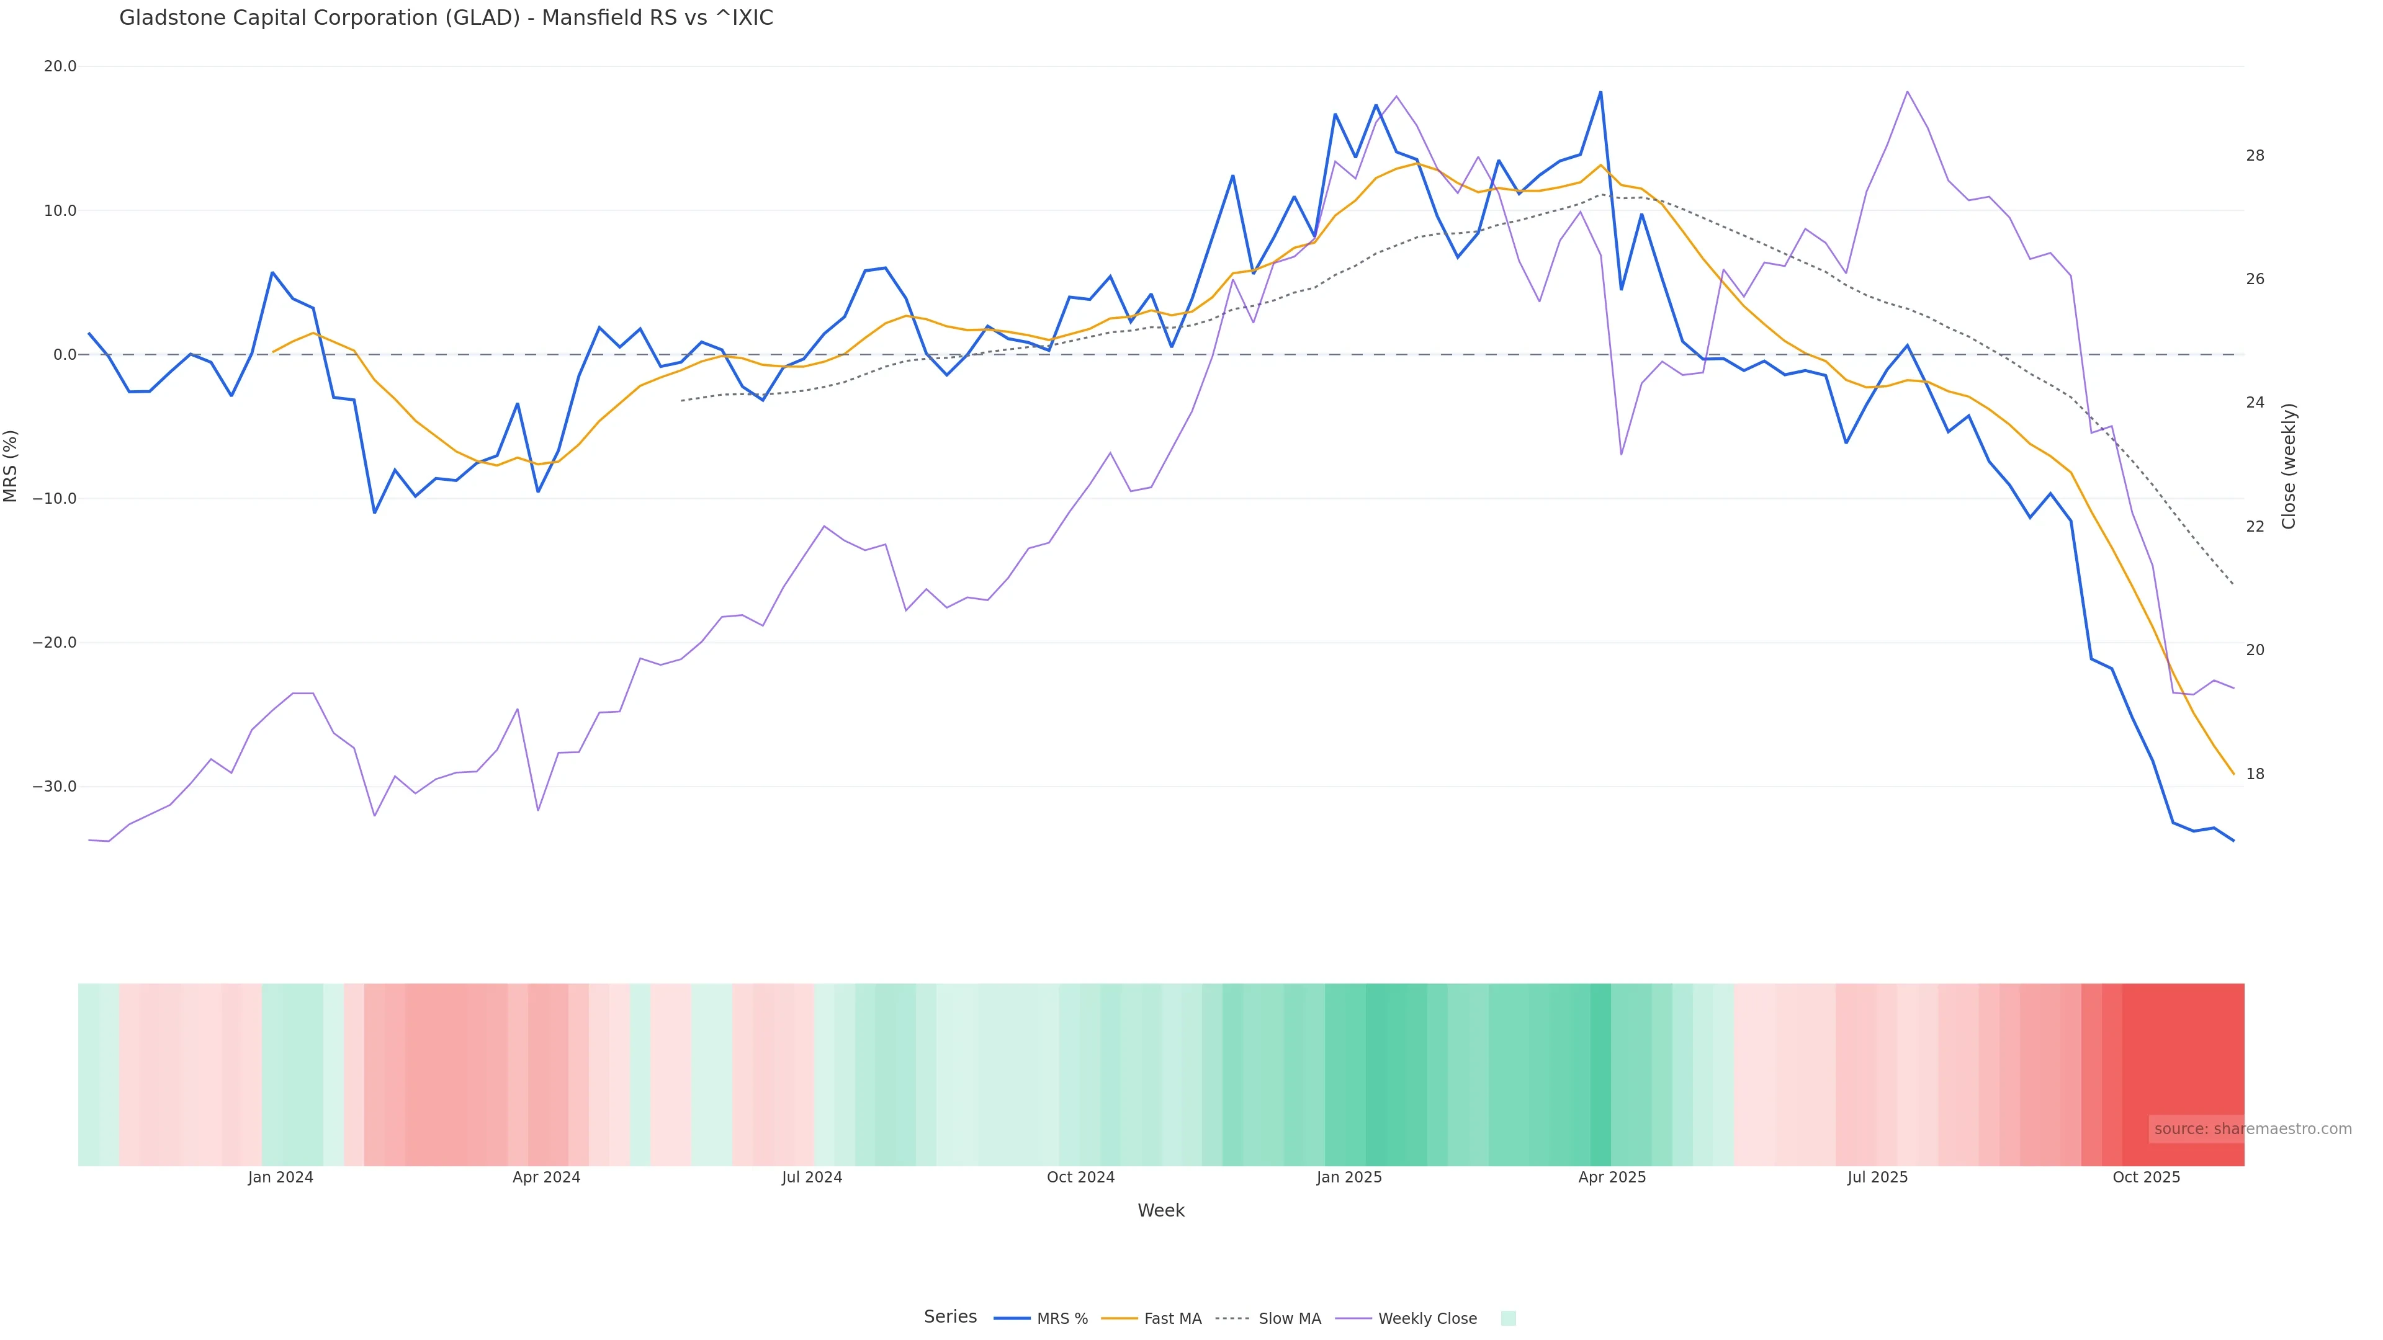This screenshot has width=2383, height=1340.
Task: Click the "Close (weekly)" right axis title
Action: tap(2289, 466)
